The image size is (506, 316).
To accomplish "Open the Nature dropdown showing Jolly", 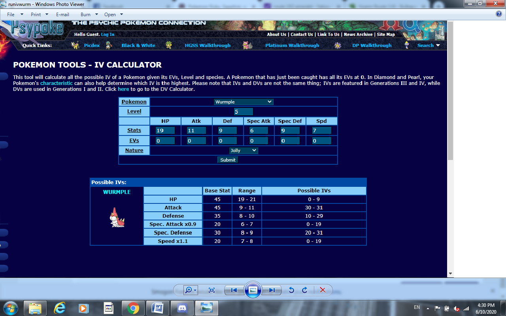I will pyautogui.click(x=244, y=150).
